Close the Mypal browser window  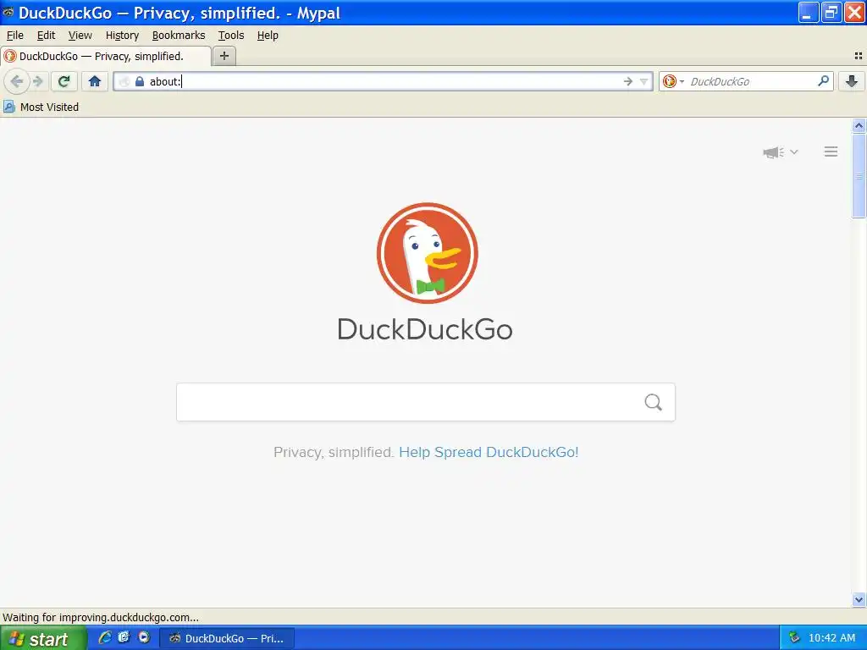(853, 13)
